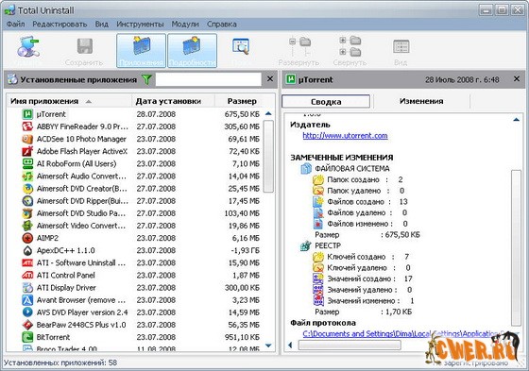Click the application filter search field
Viewport: 529px width, 371px height.
tap(208, 79)
